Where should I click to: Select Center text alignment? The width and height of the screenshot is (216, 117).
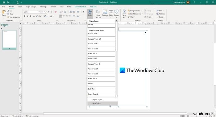click(64, 16)
